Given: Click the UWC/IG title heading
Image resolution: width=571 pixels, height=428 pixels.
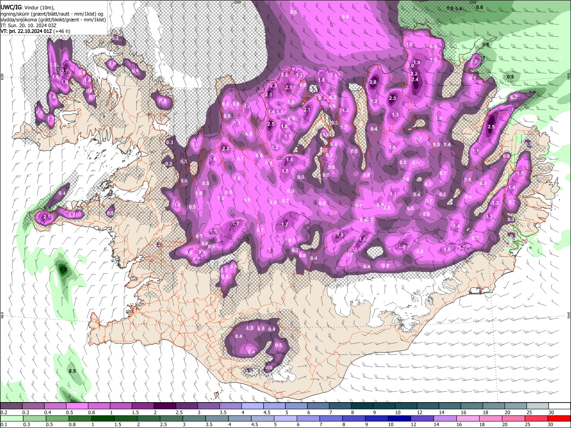Looking at the screenshot, I should point(11,8).
